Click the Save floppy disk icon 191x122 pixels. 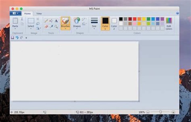[12, 37]
